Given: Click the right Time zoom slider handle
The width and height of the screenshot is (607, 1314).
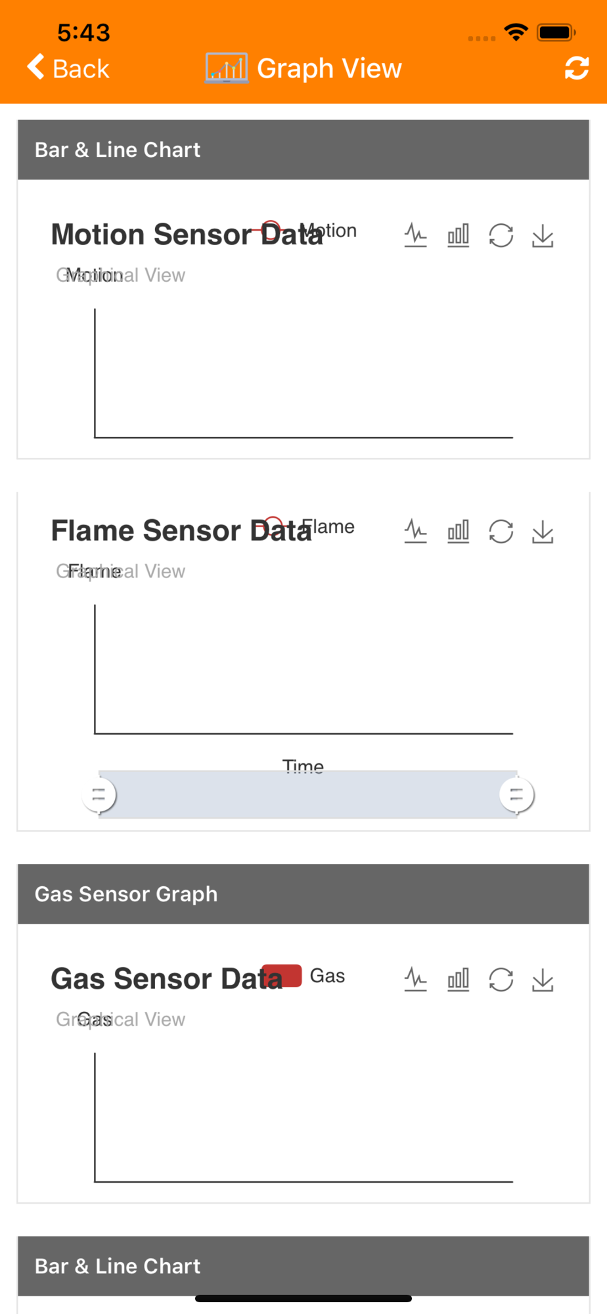Looking at the screenshot, I should [x=516, y=794].
